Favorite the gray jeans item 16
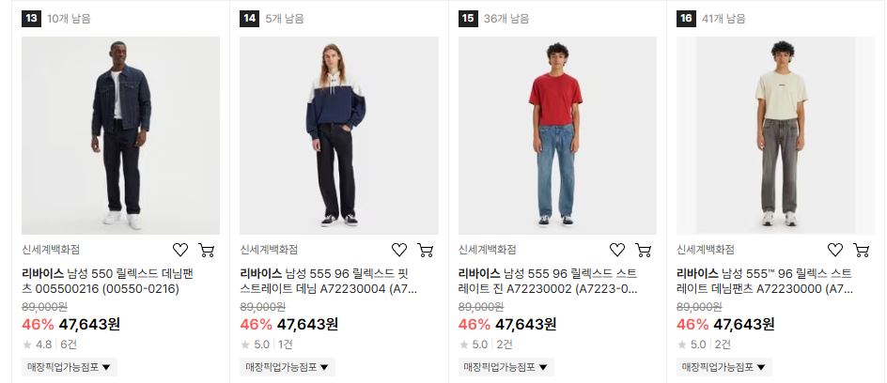 tap(835, 250)
